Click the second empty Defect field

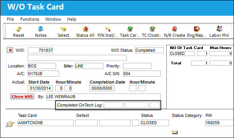tap(115, 123)
